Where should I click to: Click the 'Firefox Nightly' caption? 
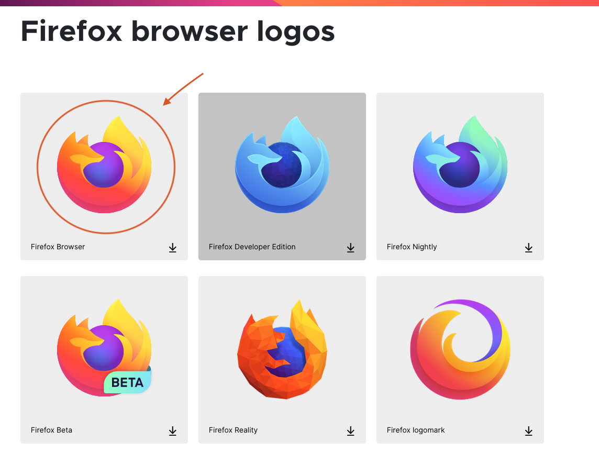(412, 247)
